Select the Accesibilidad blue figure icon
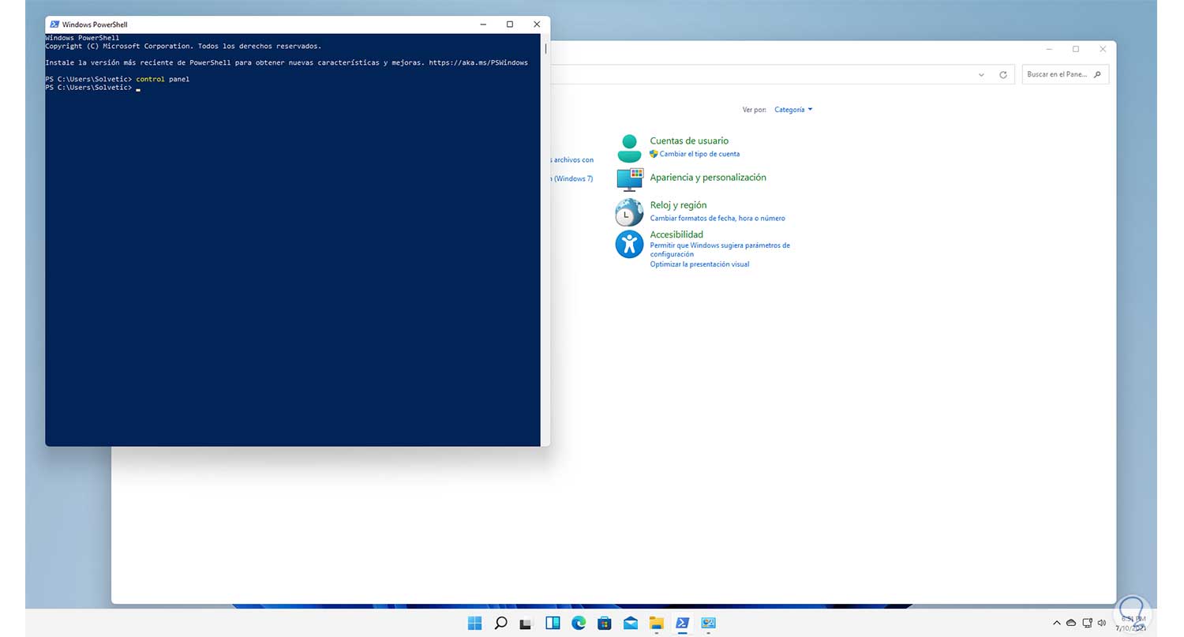Viewport: 1184px width, 637px height. [x=629, y=244]
